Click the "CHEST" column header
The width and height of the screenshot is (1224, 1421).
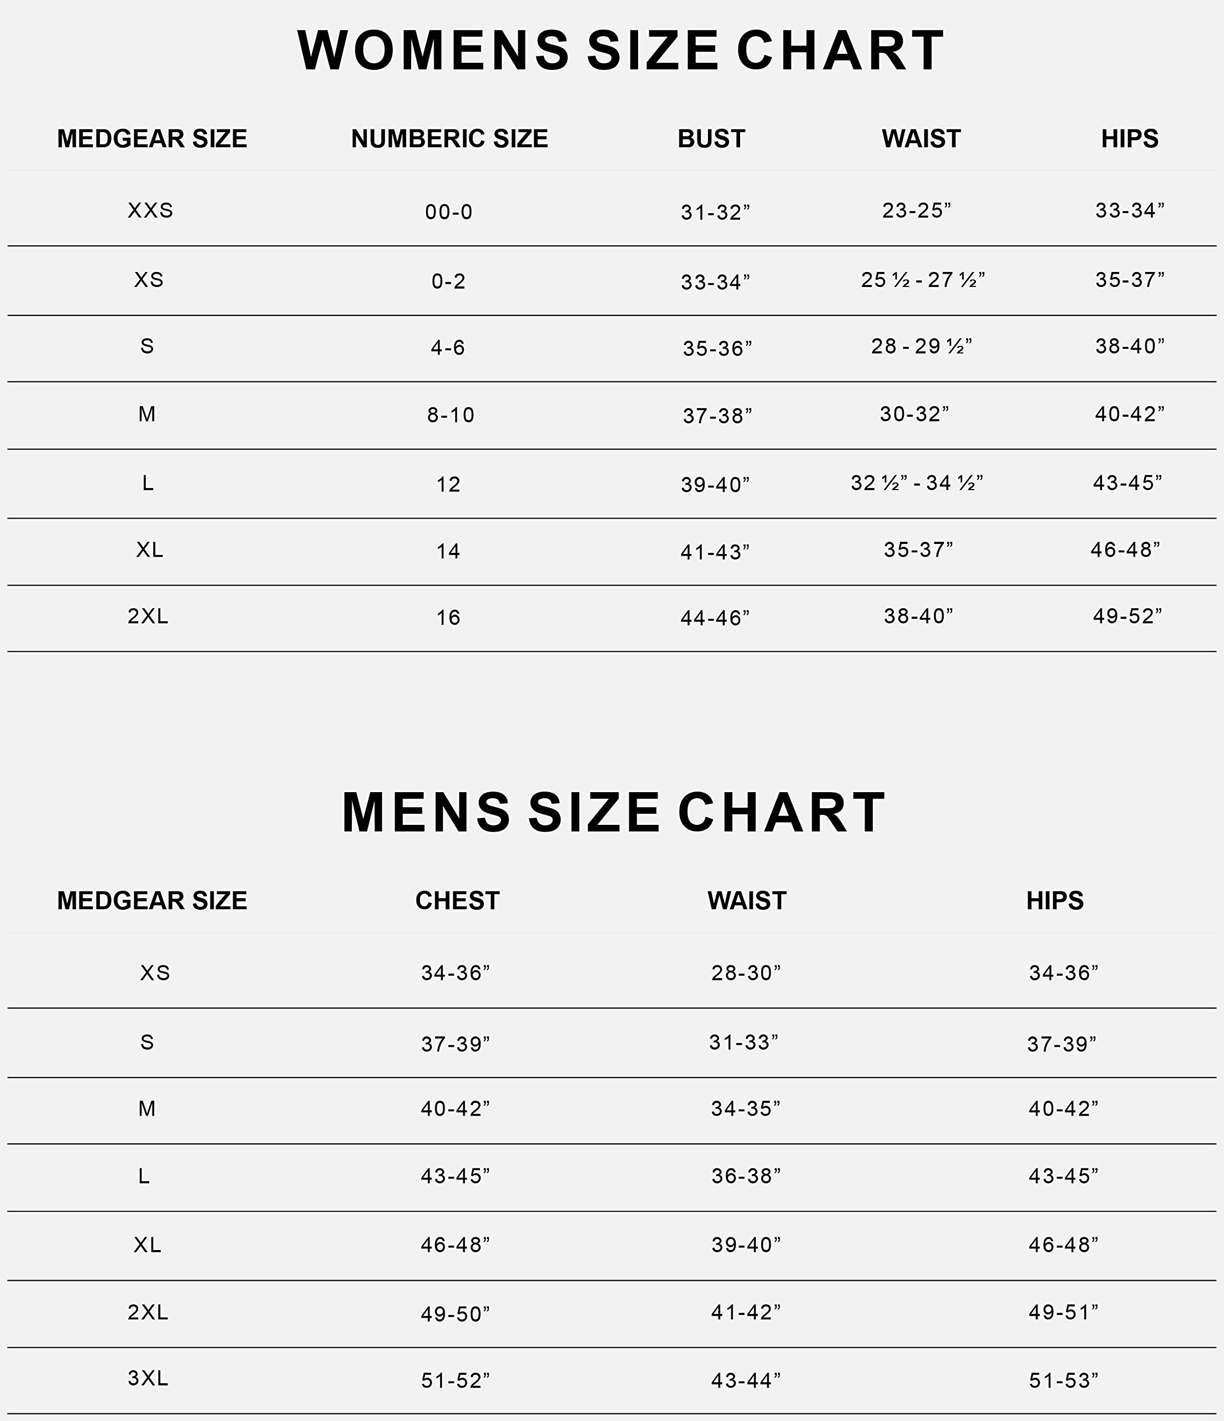click(457, 900)
